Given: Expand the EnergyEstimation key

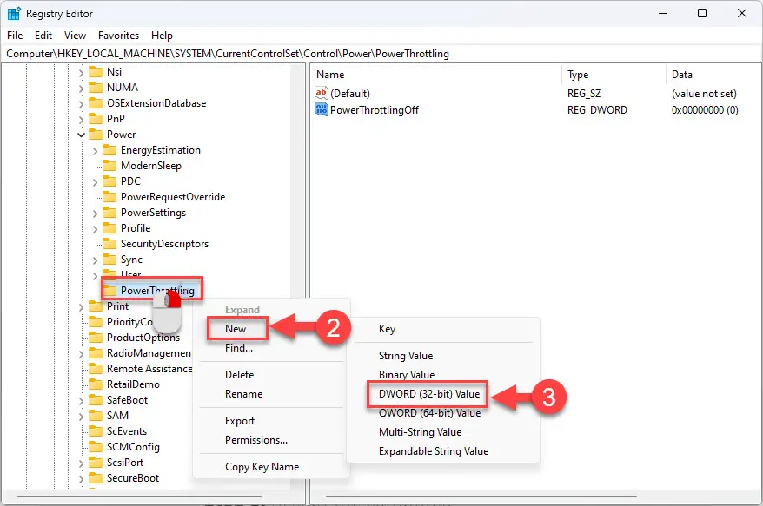Looking at the screenshot, I should tap(96, 151).
